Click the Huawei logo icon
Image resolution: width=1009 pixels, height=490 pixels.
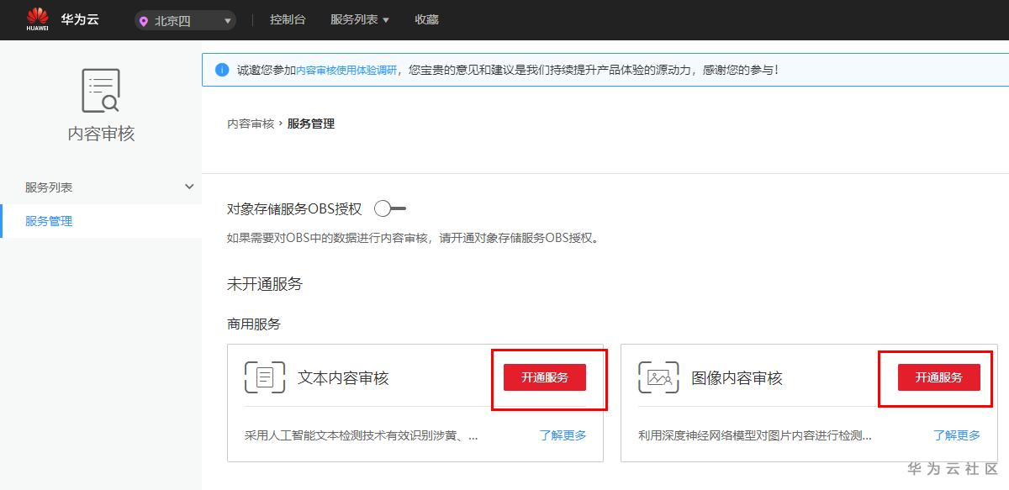click(x=37, y=18)
